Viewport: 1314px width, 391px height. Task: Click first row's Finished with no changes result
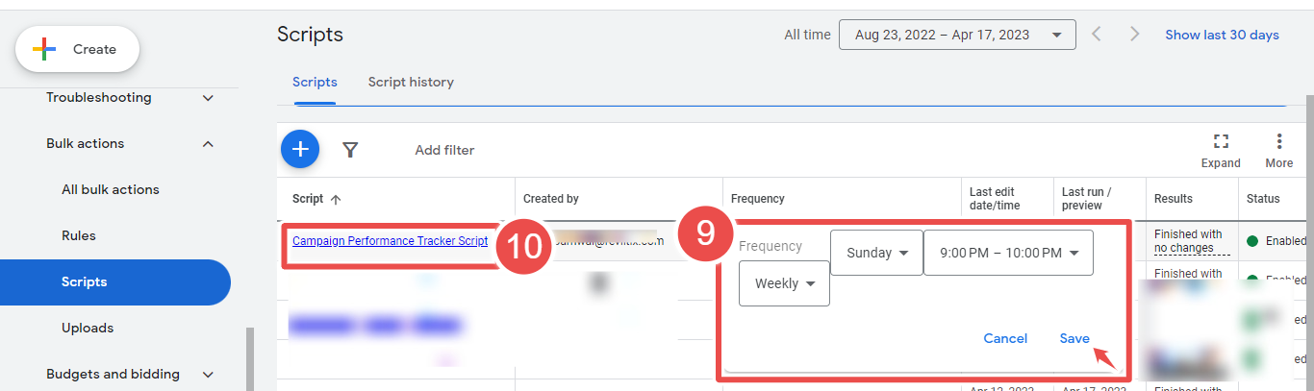click(x=1188, y=241)
